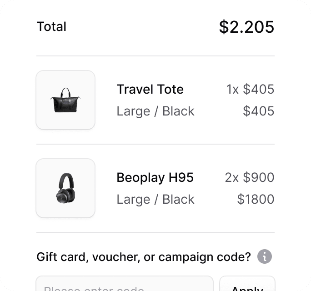Screen dimensions: 311x291
Task: Click the info icon beside gift card question
Action: [x=264, y=257]
